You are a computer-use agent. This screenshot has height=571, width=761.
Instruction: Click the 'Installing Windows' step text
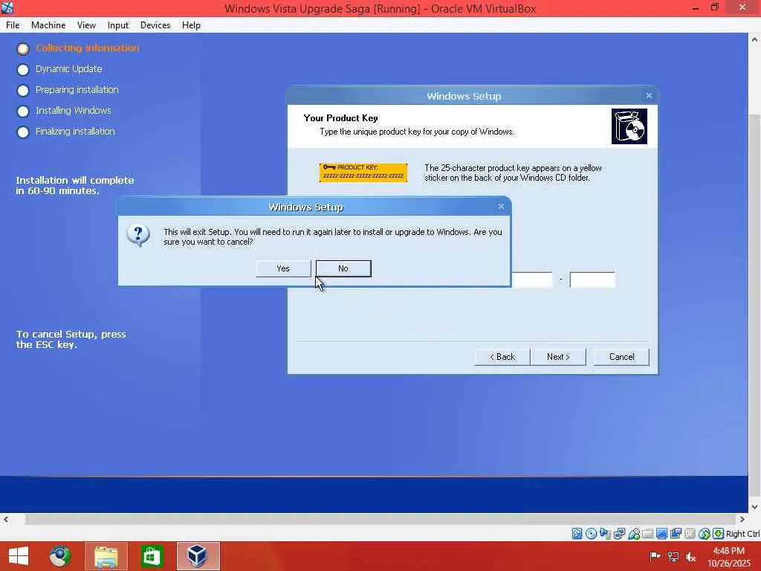[x=74, y=111]
